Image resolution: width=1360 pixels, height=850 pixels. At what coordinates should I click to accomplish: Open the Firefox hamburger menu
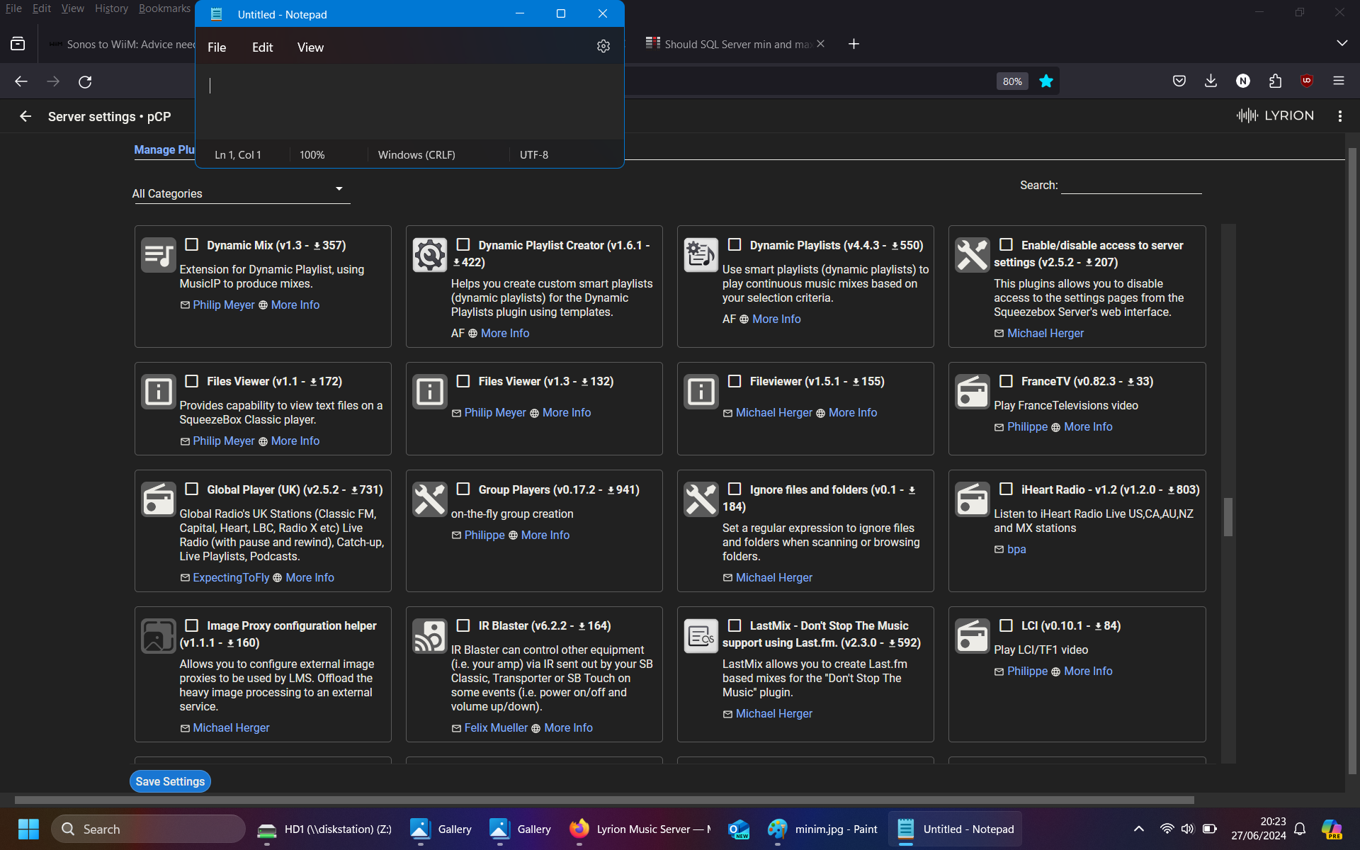[1339, 81]
